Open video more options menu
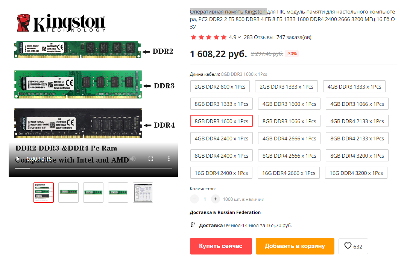Image resolution: width=407 pixels, height=259 pixels. (169, 159)
